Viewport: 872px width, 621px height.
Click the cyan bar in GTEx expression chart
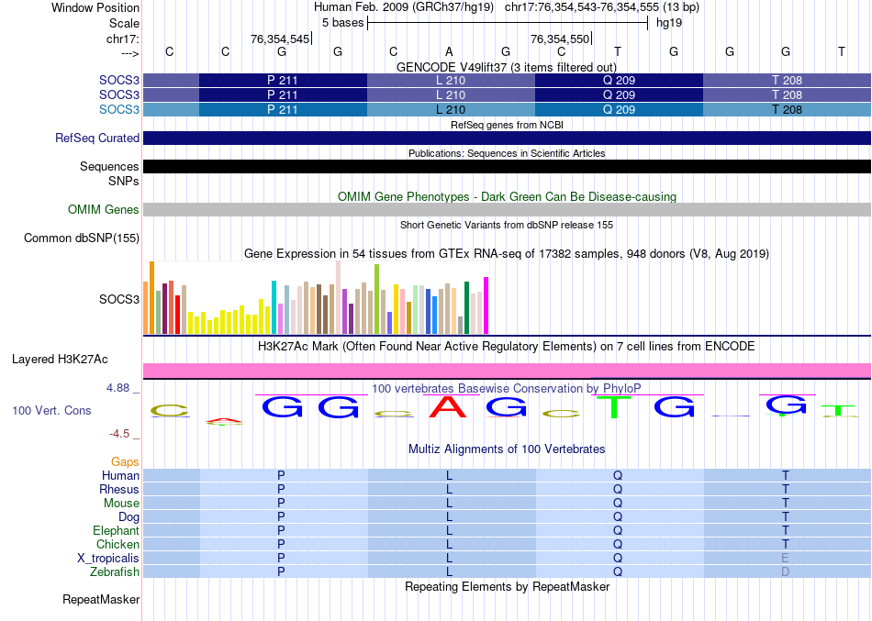274,307
